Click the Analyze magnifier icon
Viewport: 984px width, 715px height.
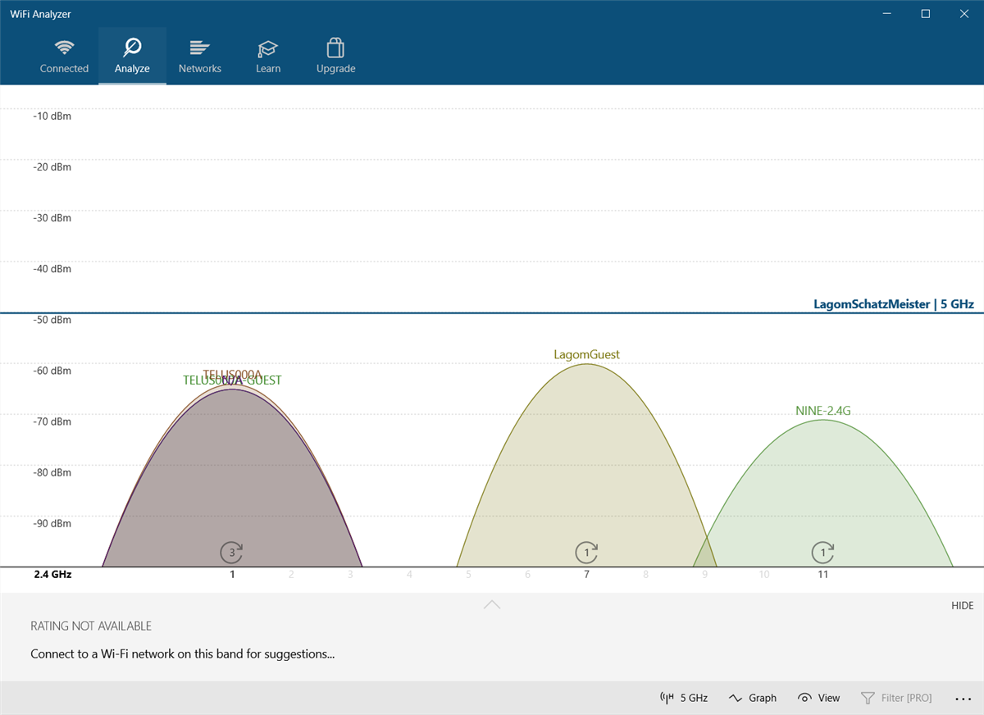tap(132, 48)
